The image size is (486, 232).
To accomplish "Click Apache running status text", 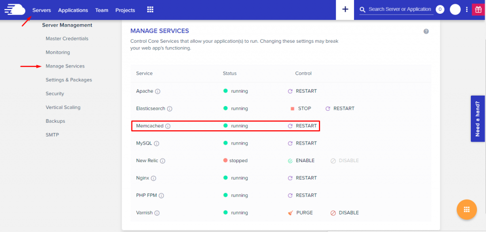I will tap(240, 91).
